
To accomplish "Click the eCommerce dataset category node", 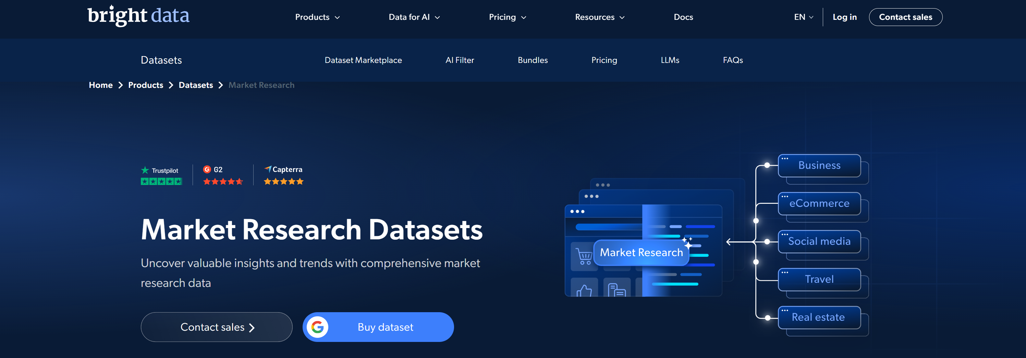I will tap(819, 203).
